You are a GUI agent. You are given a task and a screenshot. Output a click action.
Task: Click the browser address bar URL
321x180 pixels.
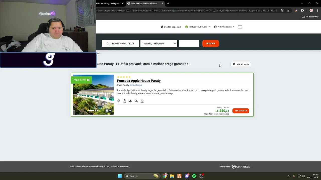(187, 10)
